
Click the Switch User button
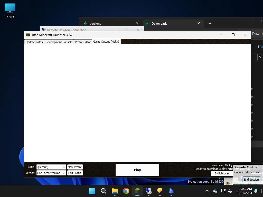coord(222,173)
